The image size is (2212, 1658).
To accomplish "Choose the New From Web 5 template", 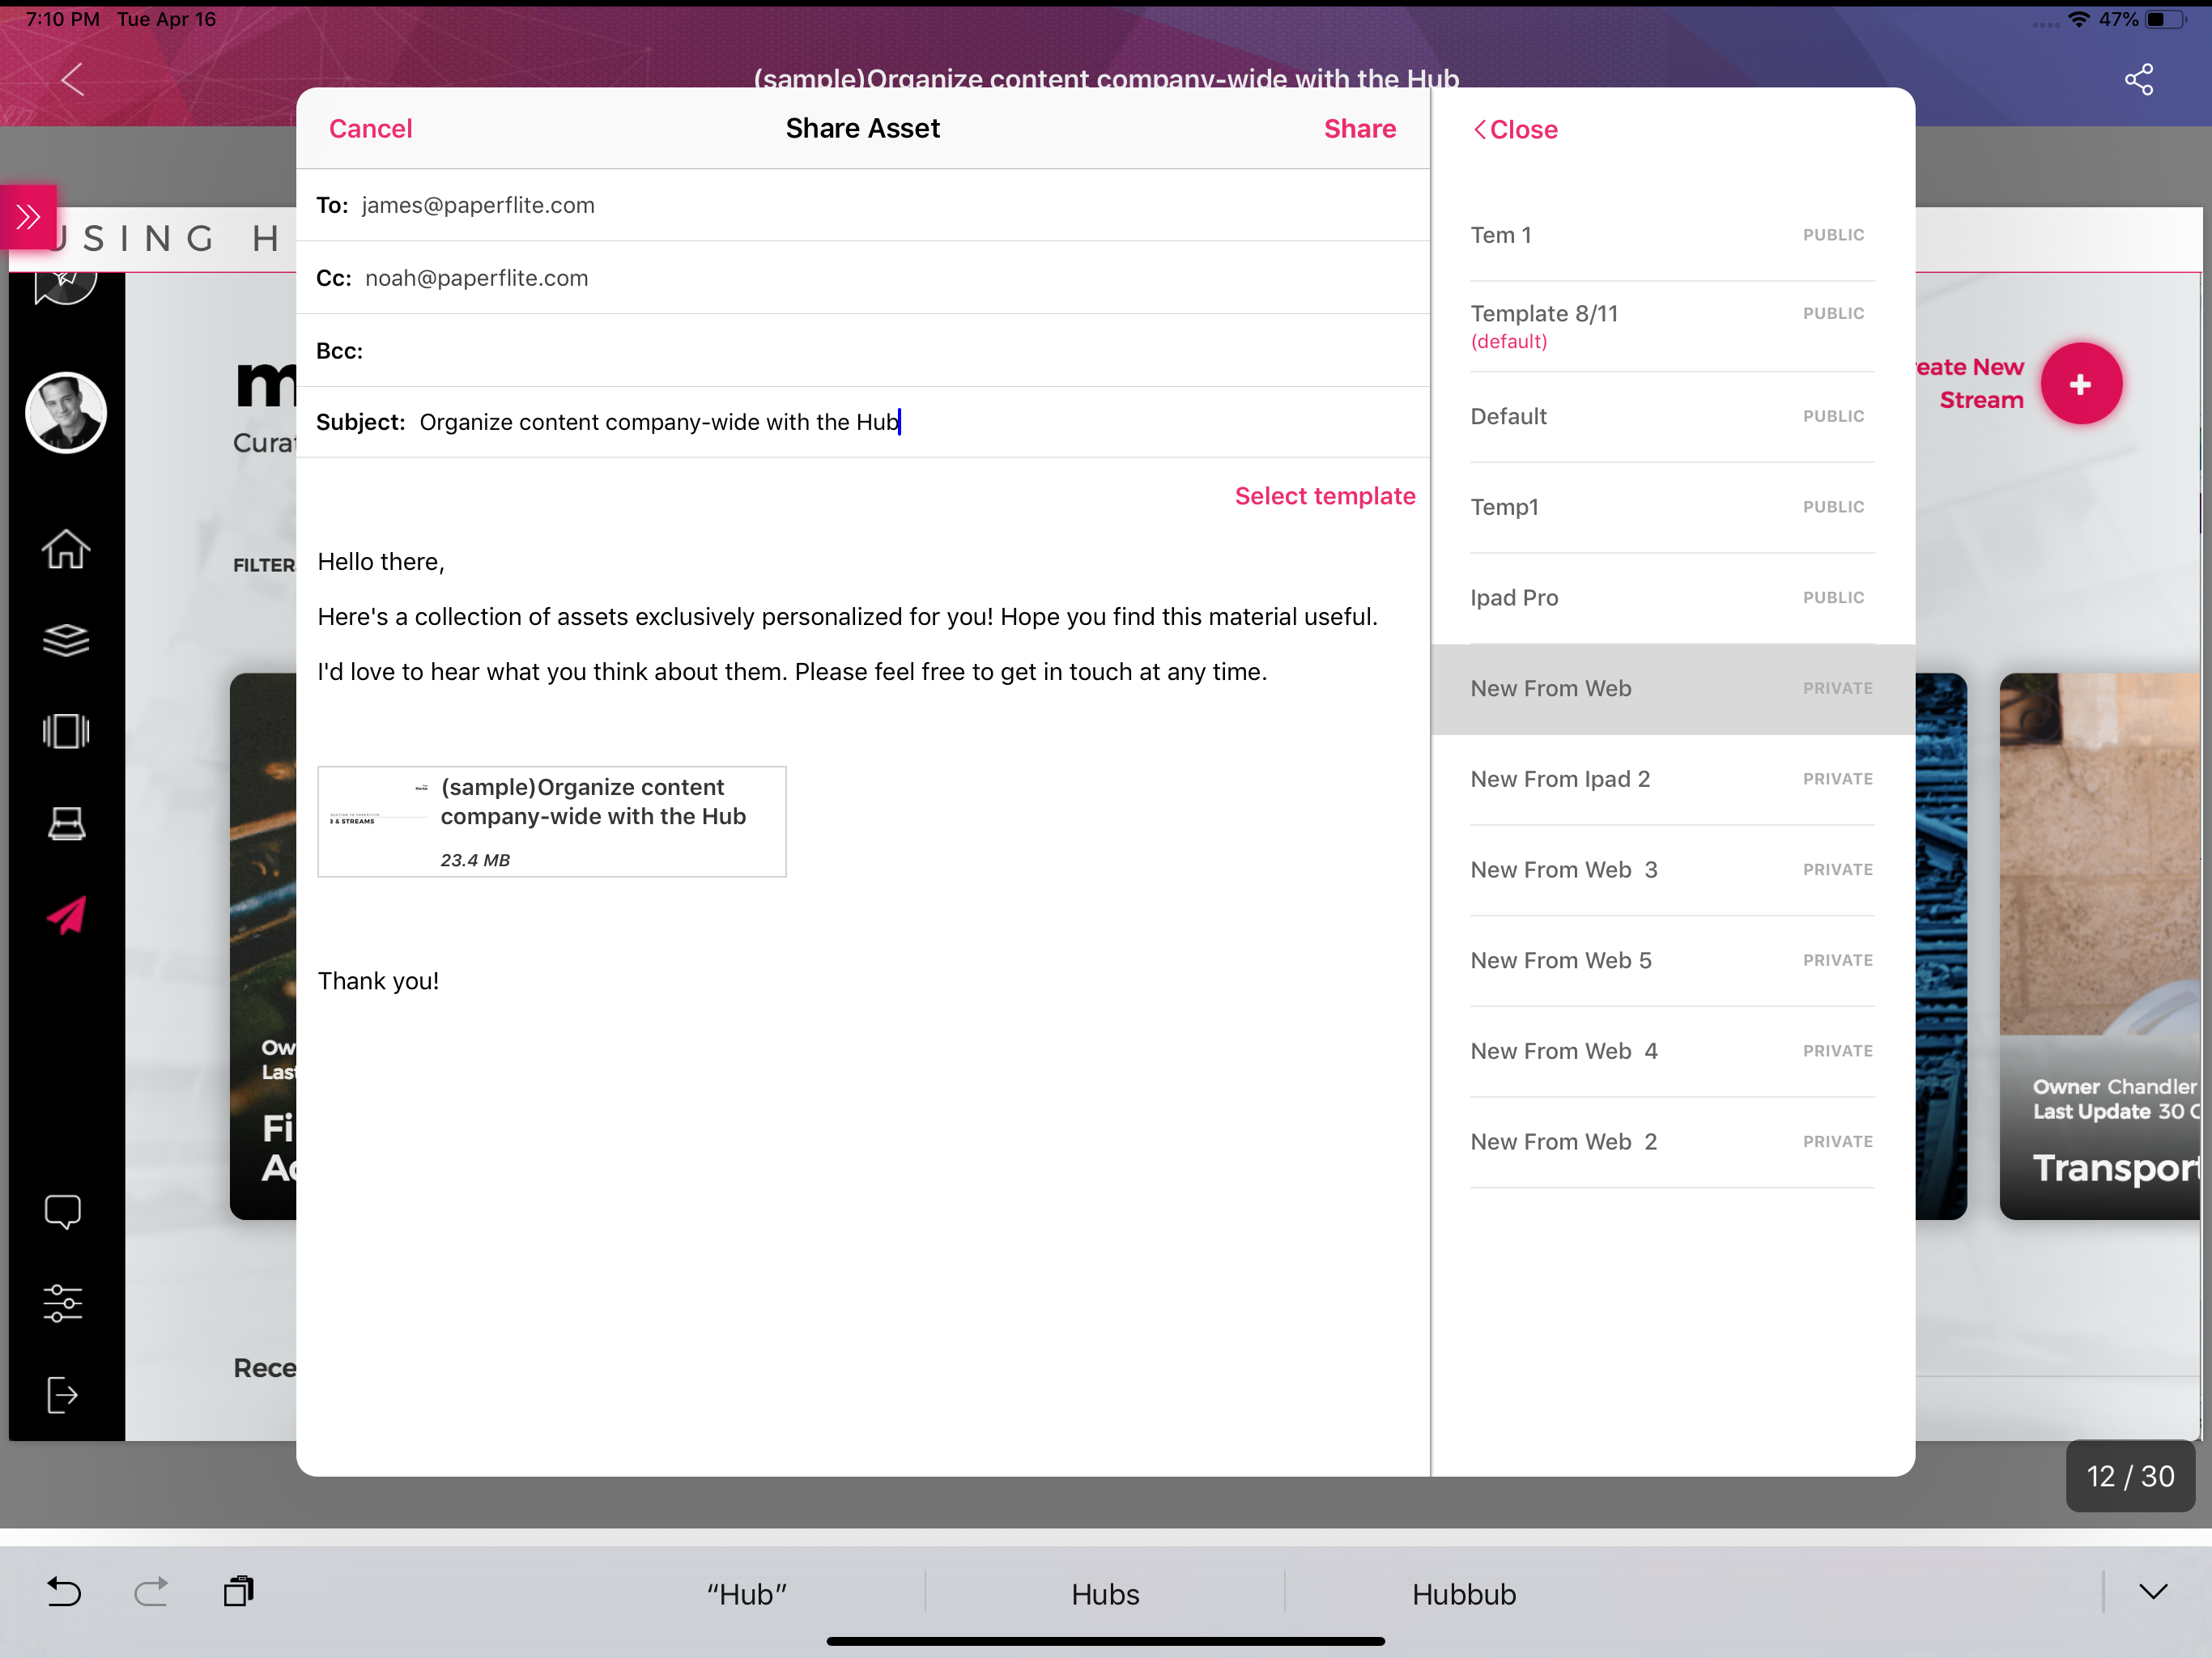I will [1672, 961].
